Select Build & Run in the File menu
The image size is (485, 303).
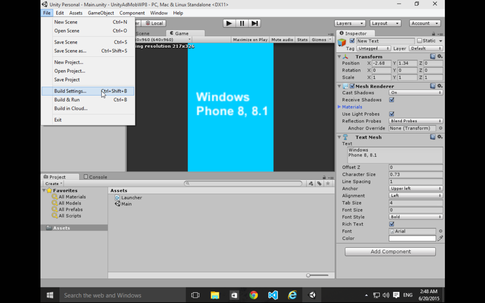coord(88,100)
